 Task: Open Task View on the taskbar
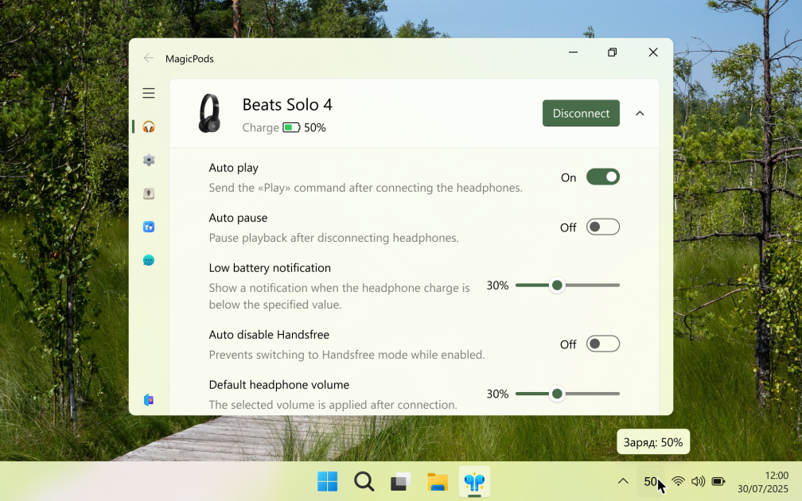click(400, 481)
